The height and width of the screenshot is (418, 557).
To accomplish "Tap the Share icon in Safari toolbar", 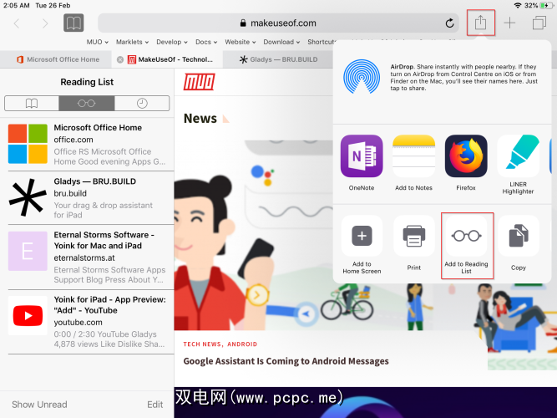I will click(480, 23).
